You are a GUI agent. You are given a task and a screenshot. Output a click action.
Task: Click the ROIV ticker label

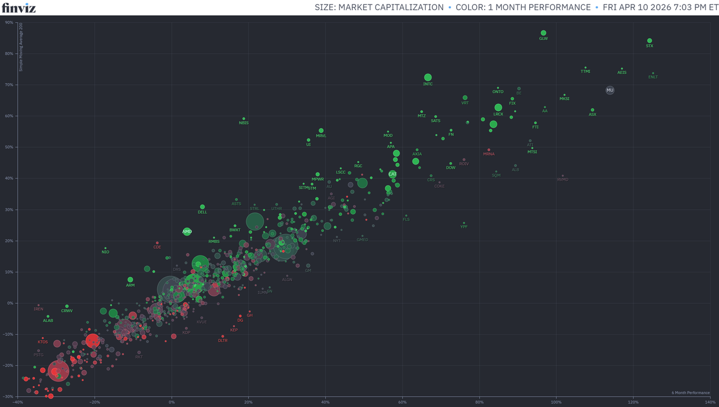[464, 164]
